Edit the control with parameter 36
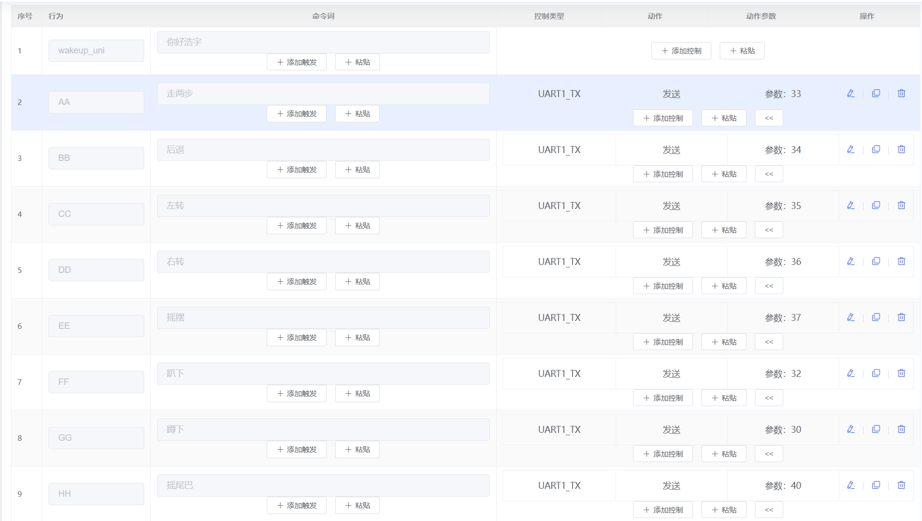 pos(851,261)
